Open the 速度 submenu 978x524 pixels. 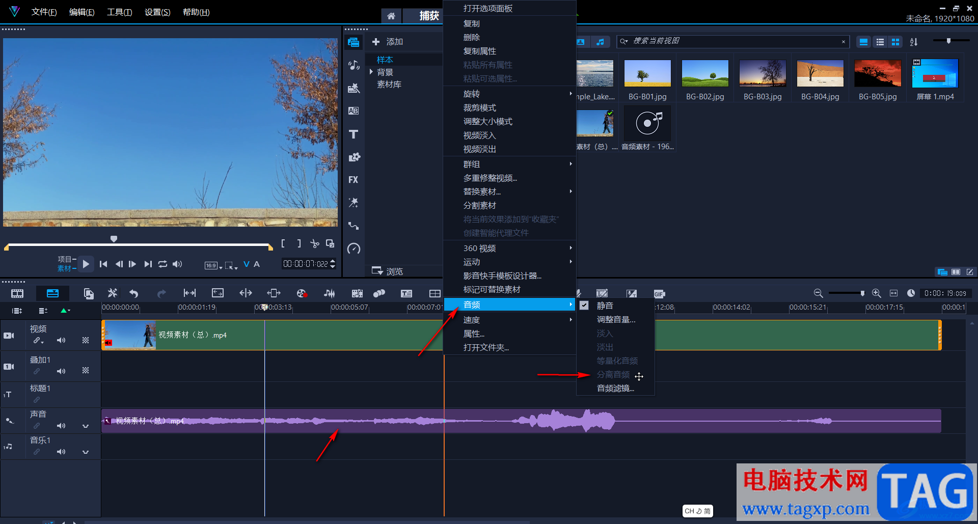click(509, 320)
